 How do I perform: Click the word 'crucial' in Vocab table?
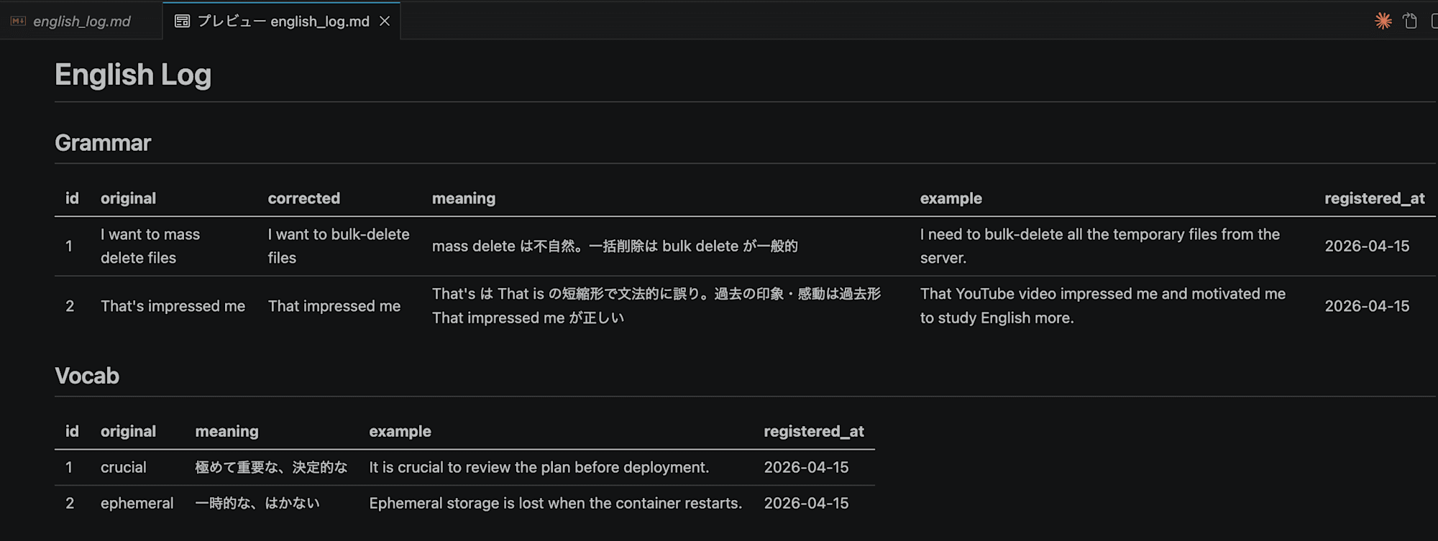pyautogui.click(x=123, y=467)
